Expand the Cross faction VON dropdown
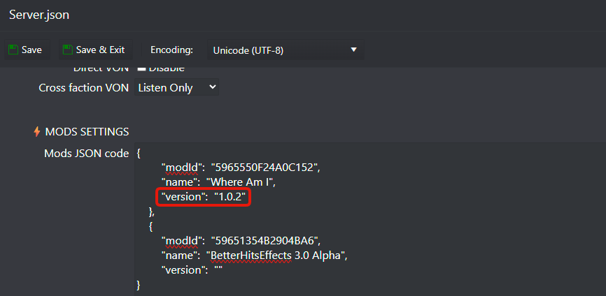 click(x=177, y=88)
